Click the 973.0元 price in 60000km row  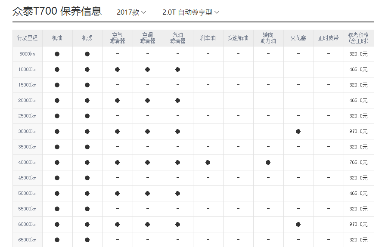click(x=358, y=224)
